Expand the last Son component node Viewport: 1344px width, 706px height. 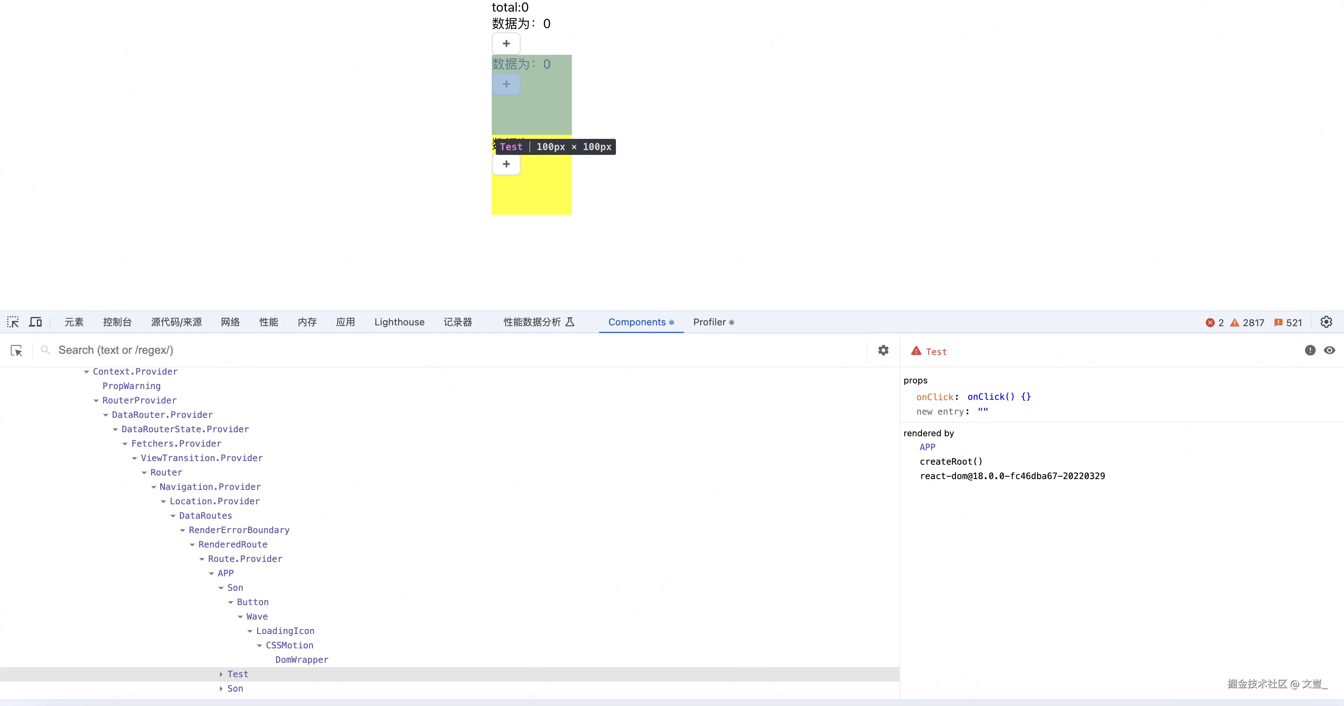(221, 689)
